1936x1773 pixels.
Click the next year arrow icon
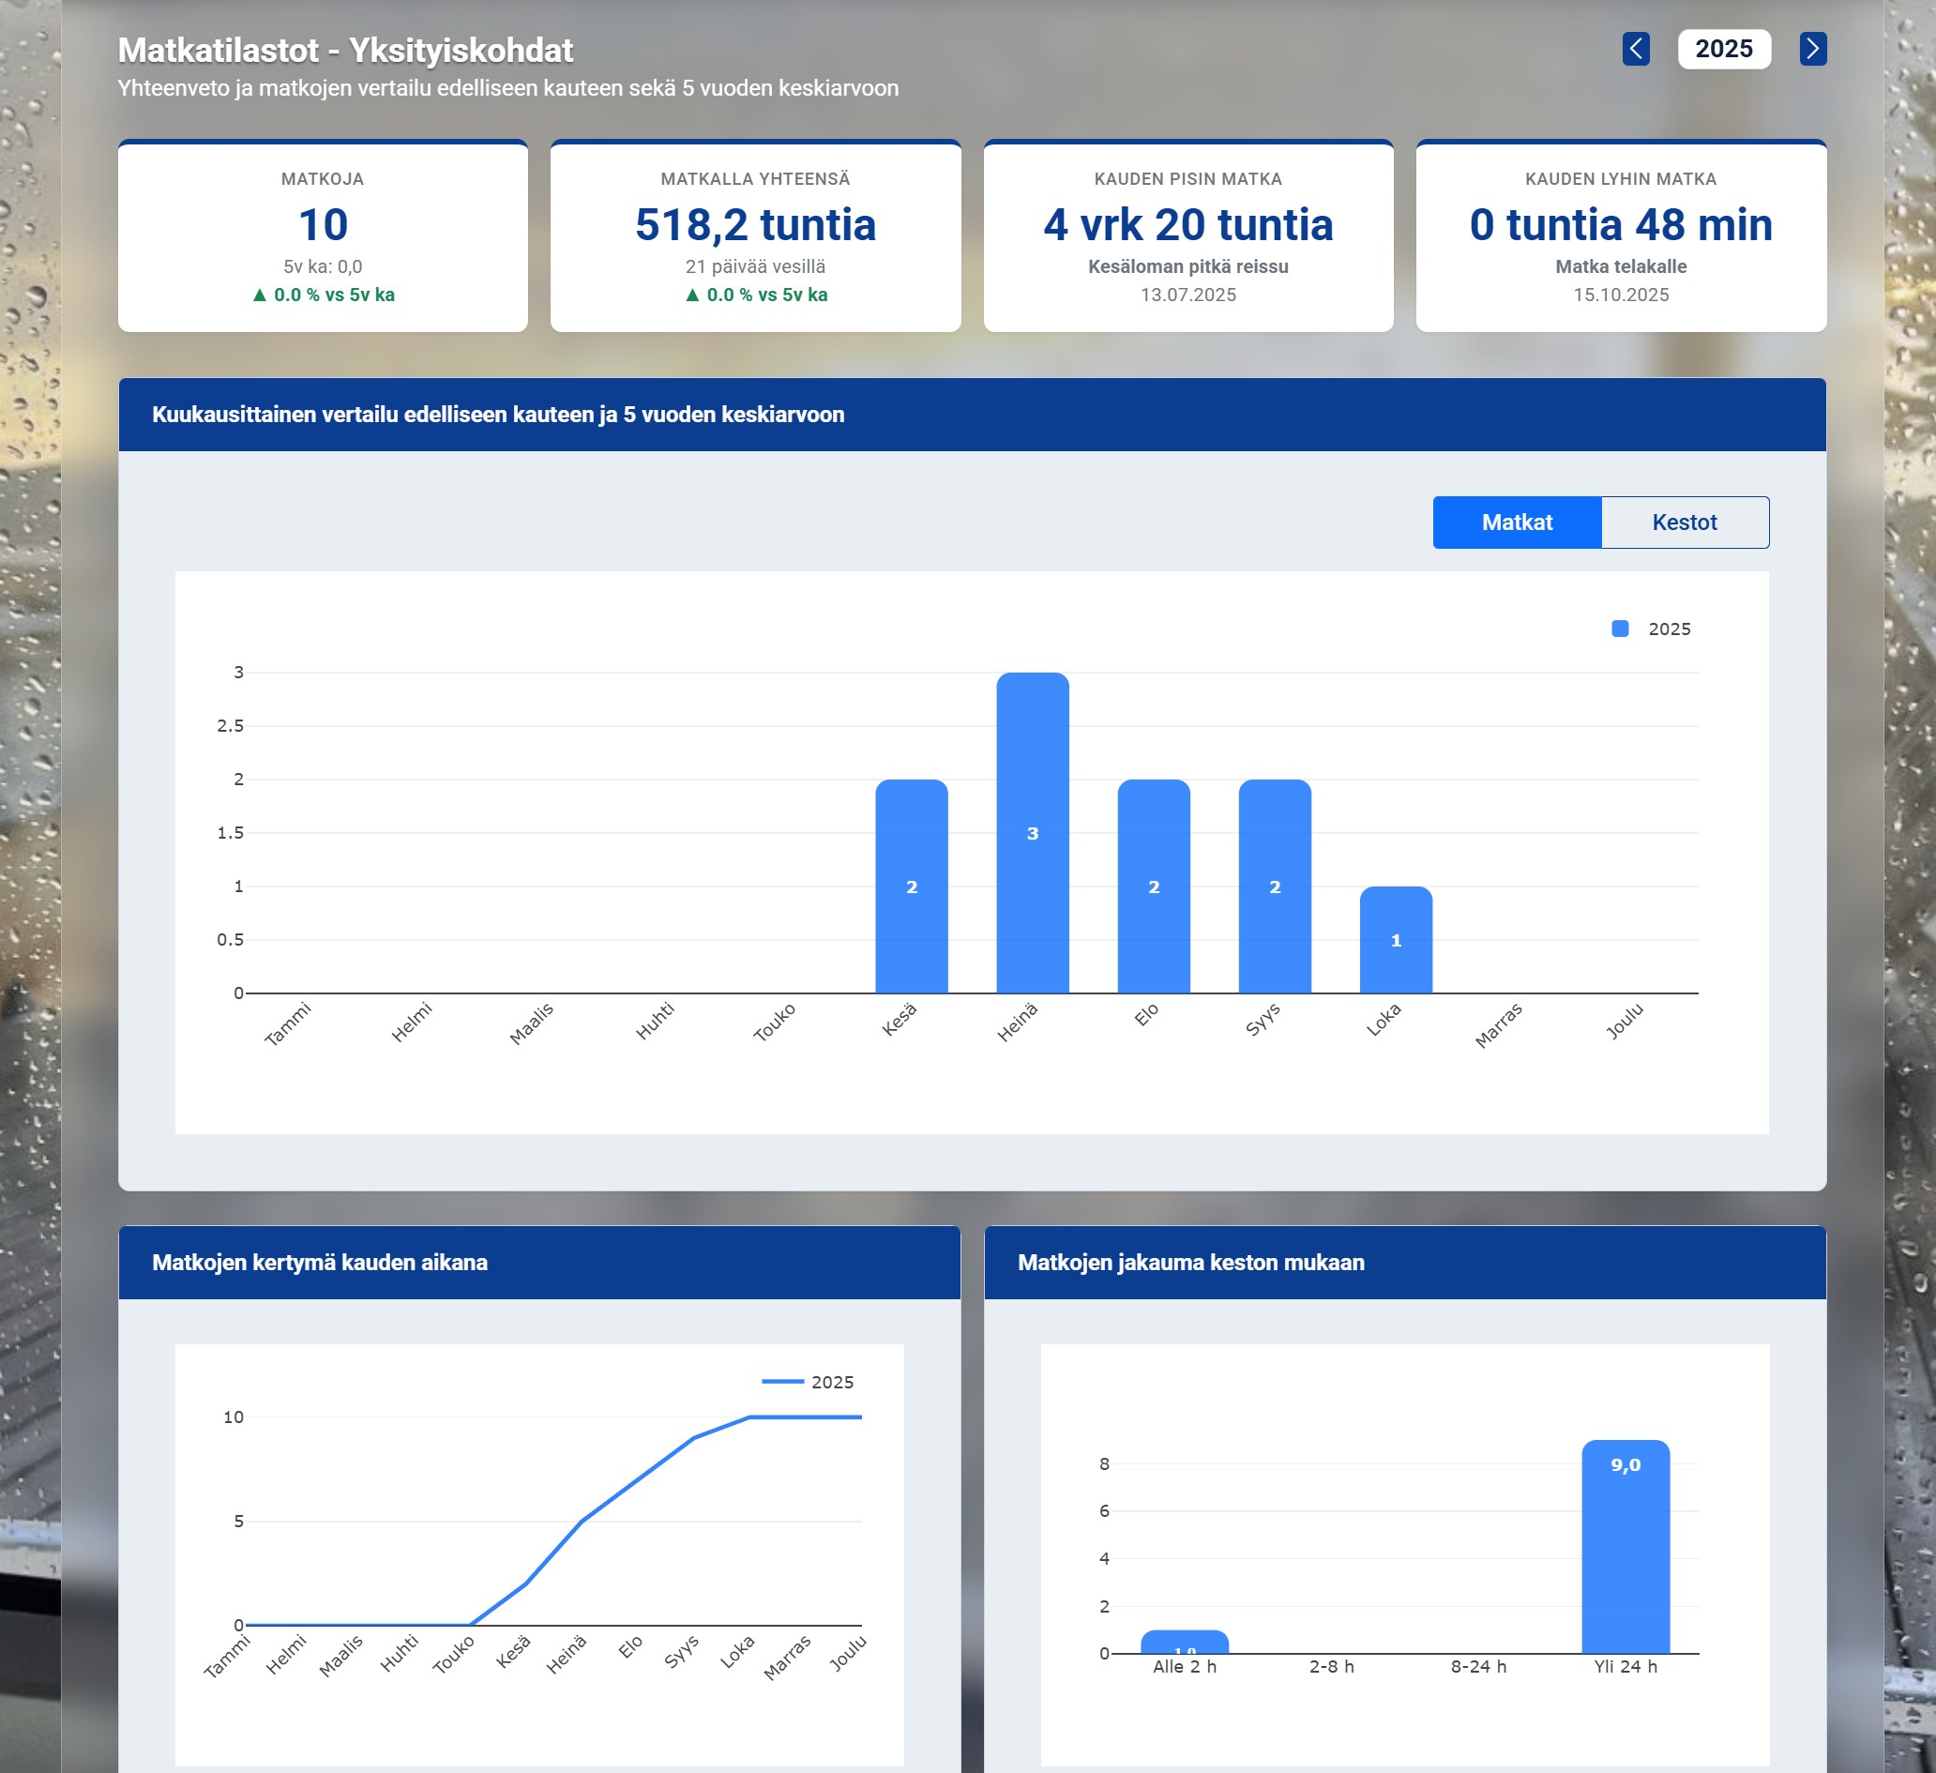pos(1812,48)
